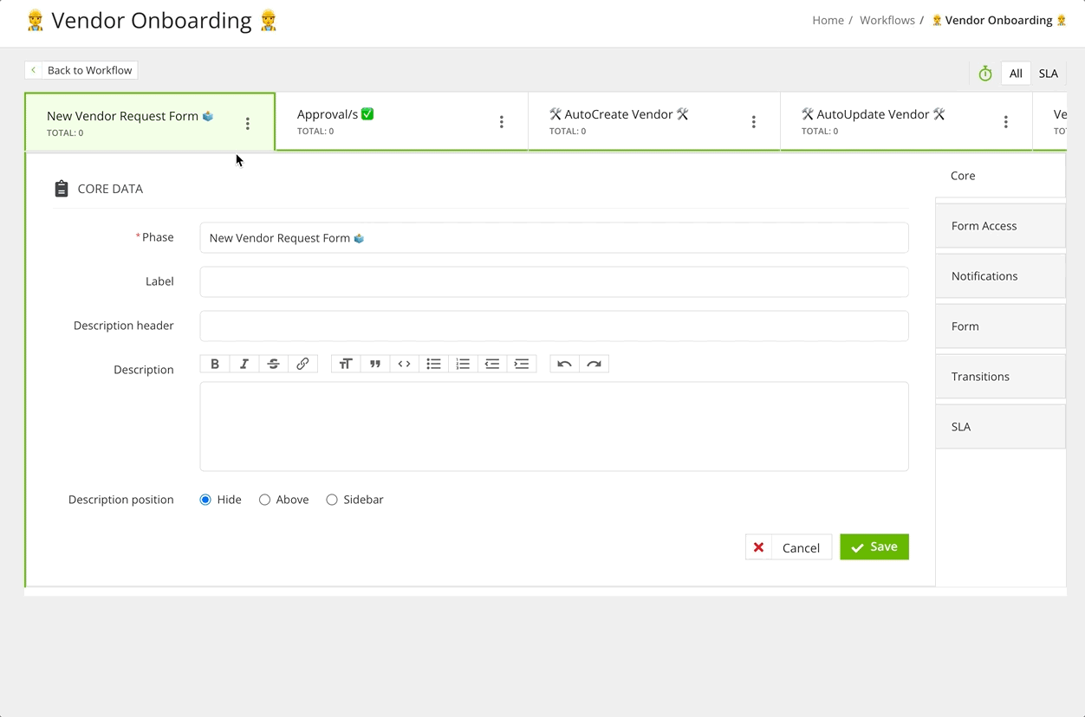Screen dimensions: 1085x717
Task: Click the green SLA stopwatch icon
Action: tap(985, 74)
